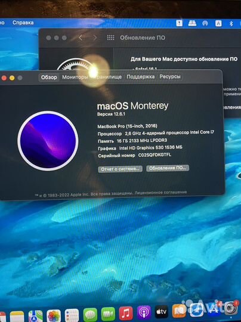Open the Справка menu in the menu bar
The width and height of the screenshot is (241, 322).
[23, 23]
